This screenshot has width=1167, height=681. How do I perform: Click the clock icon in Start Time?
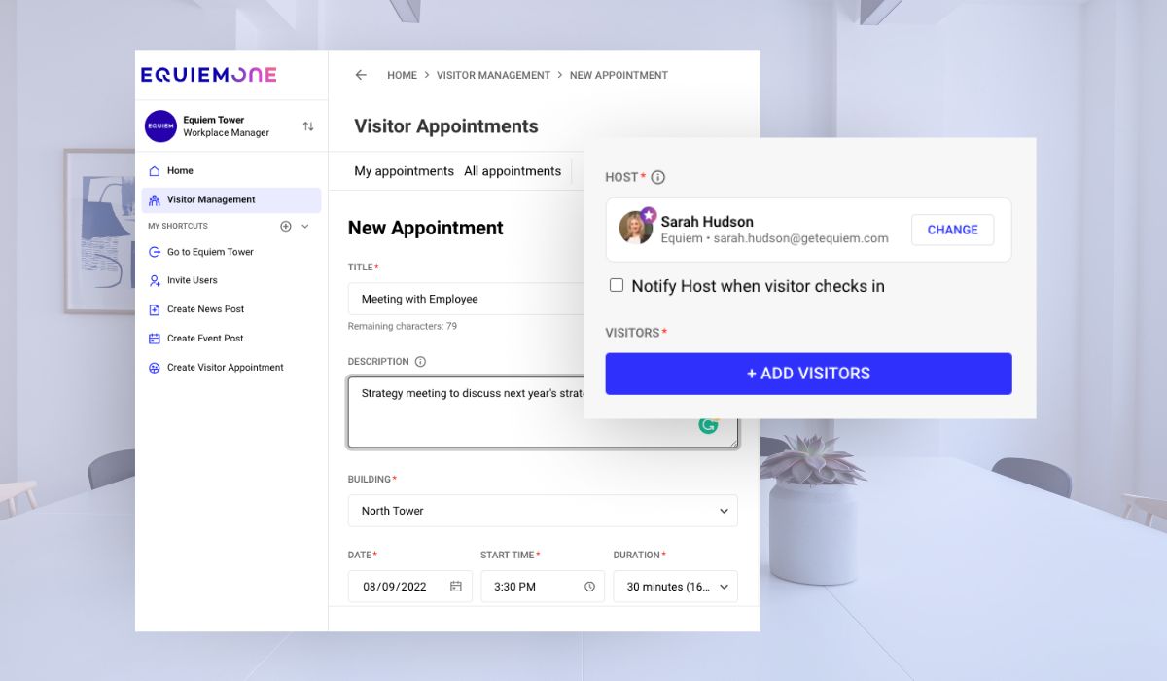[589, 587]
